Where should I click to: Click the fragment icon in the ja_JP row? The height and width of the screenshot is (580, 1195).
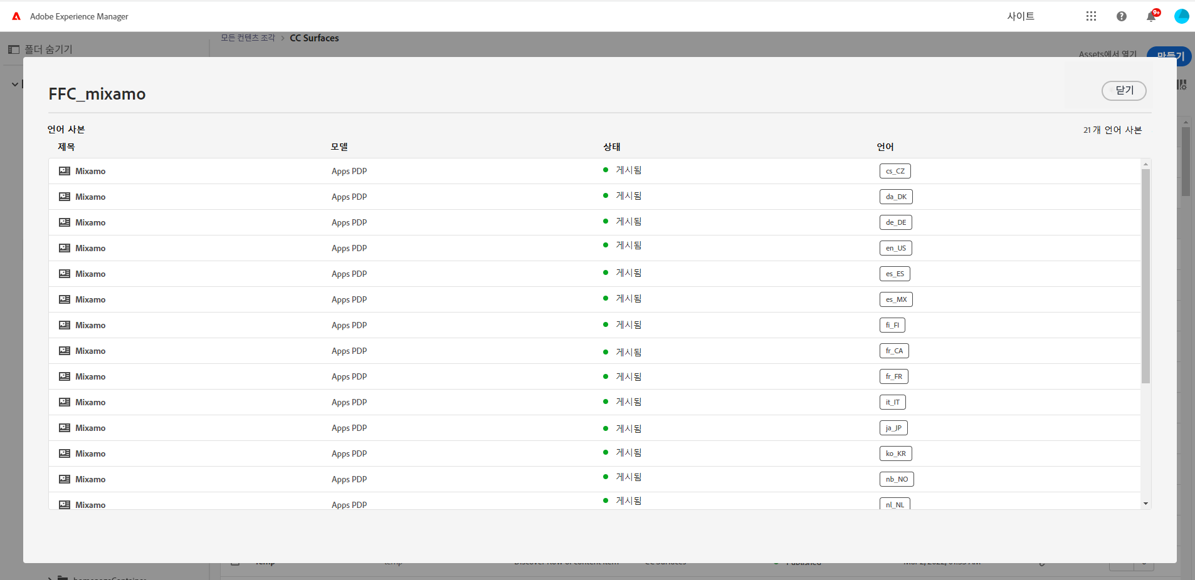(x=65, y=428)
